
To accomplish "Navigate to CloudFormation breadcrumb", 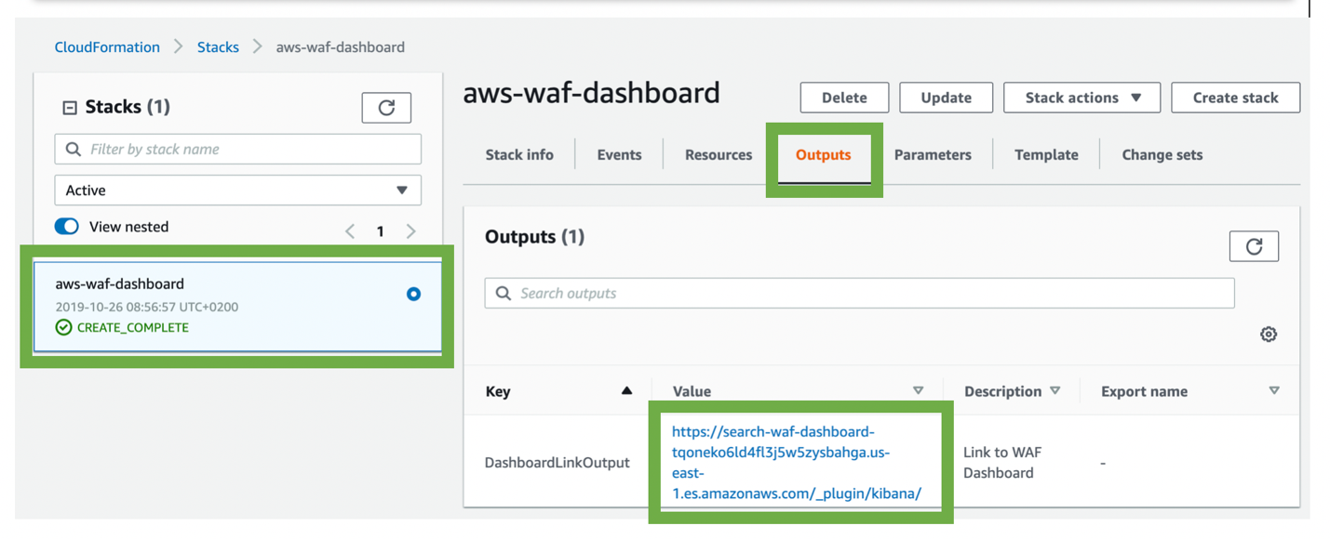I will [107, 46].
